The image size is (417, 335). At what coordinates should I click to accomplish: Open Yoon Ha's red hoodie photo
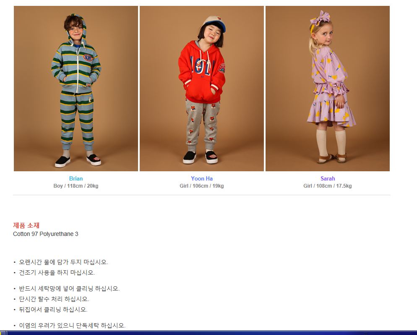pyautogui.click(x=202, y=89)
